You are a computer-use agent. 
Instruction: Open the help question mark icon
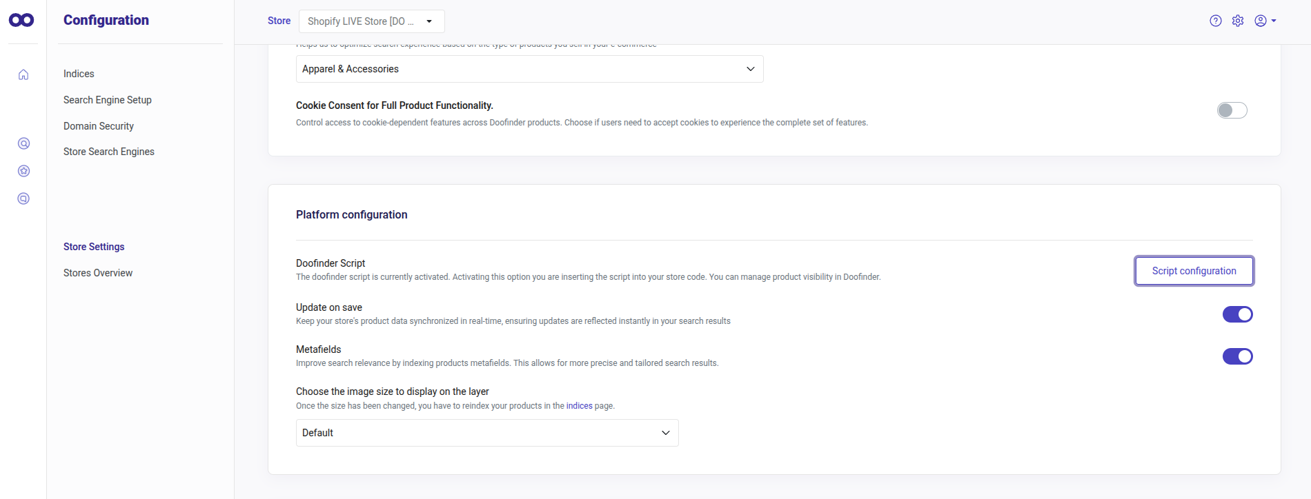coord(1216,21)
